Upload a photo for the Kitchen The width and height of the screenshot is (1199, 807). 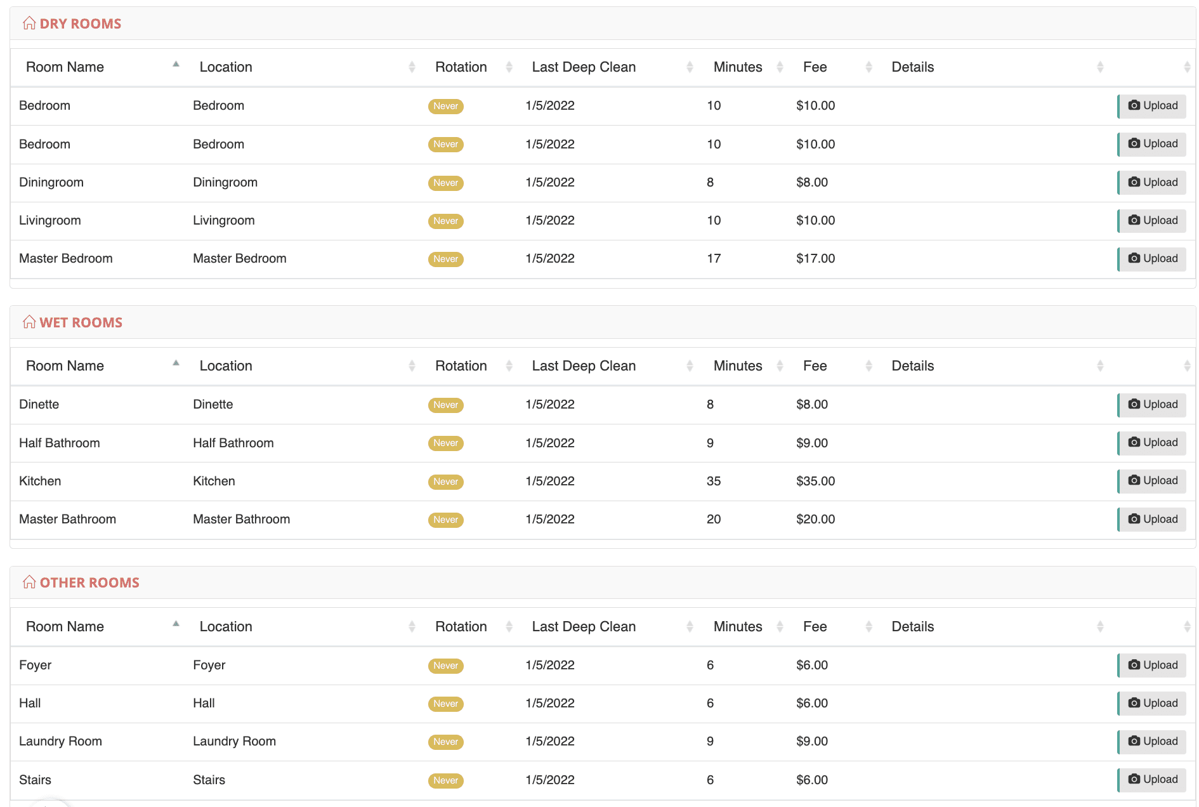pos(1152,481)
